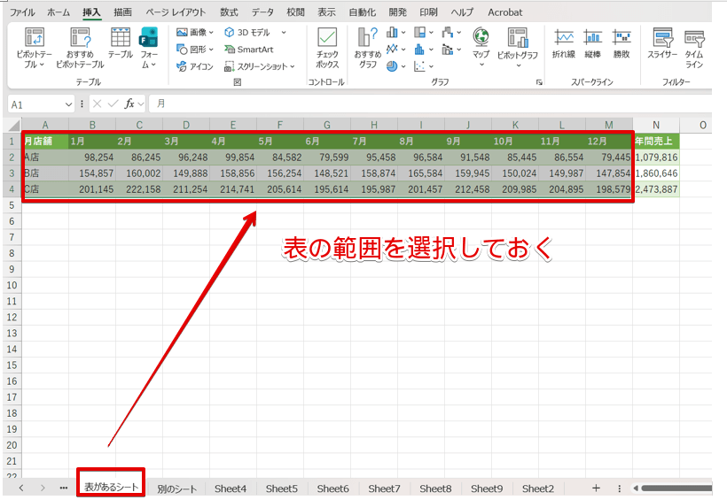Expand the Name Box dropdown
The image size is (727, 500).
coord(68,104)
